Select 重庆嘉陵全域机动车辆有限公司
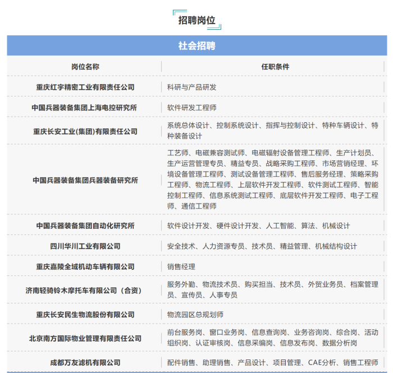The height and width of the screenshot is (373, 393). tap(85, 267)
